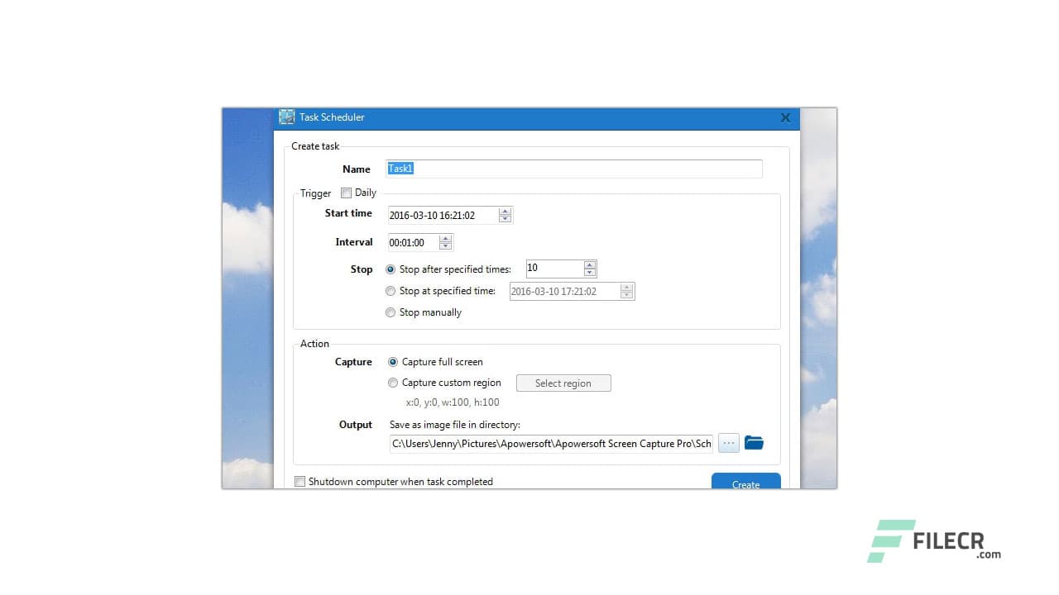Click the Select region button
1059x595 pixels.
pyautogui.click(x=563, y=383)
